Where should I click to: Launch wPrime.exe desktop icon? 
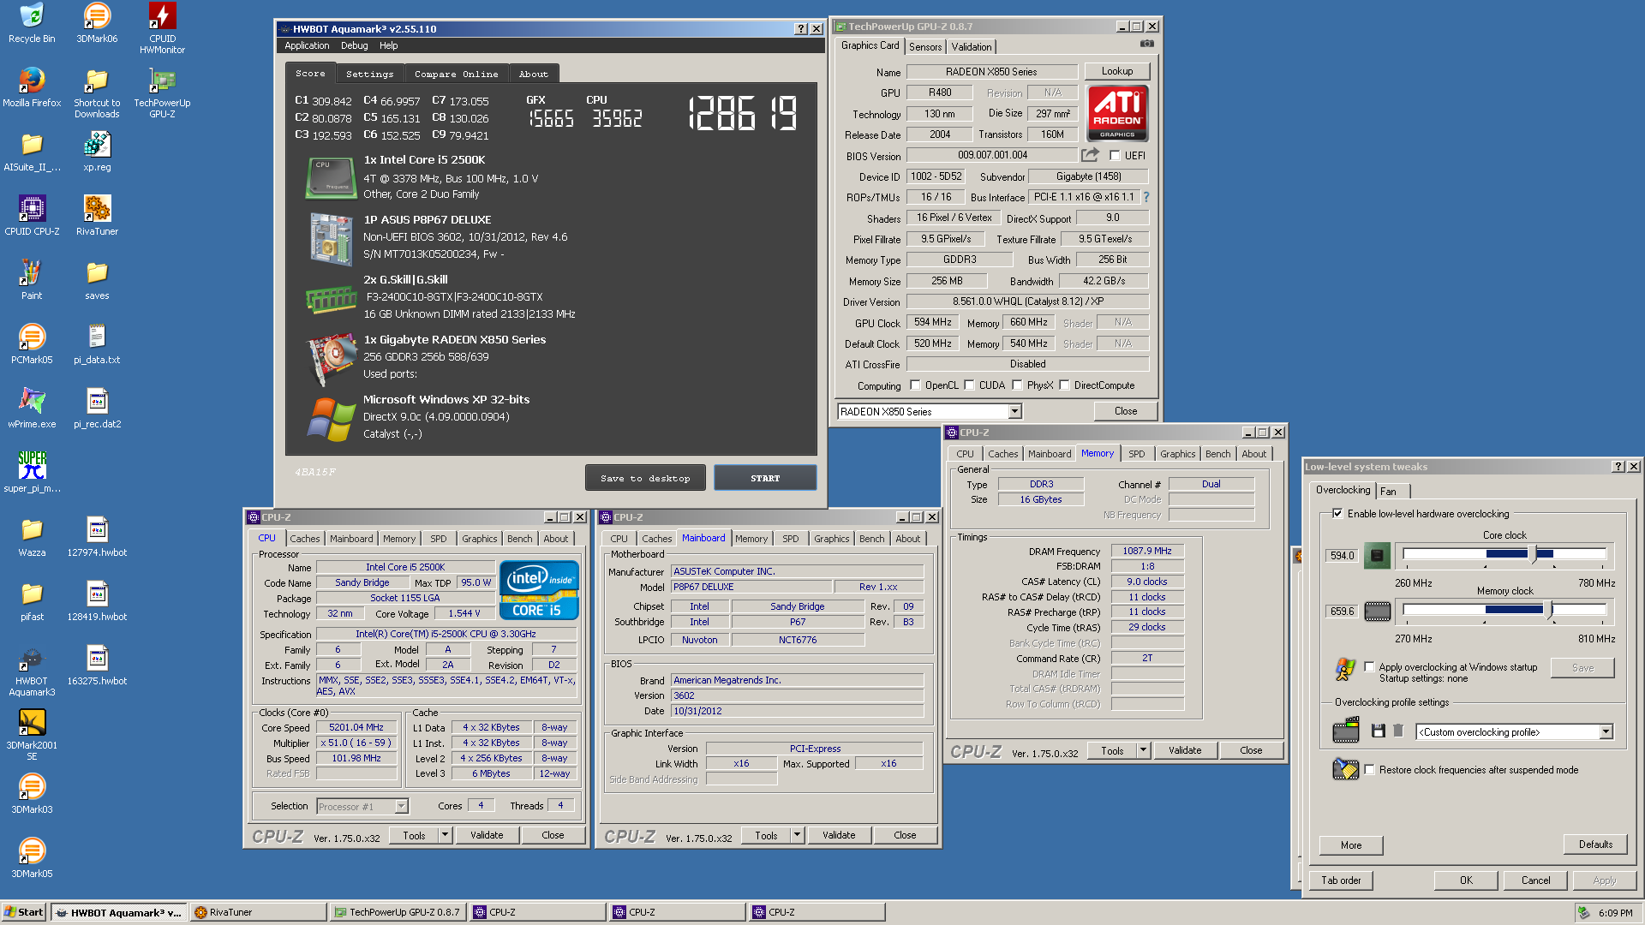tap(32, 409)
